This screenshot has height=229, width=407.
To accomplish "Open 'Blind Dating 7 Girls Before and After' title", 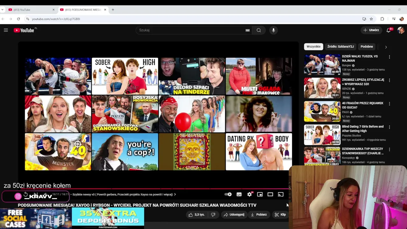I will pyautogui.click(x=362, y=128).
